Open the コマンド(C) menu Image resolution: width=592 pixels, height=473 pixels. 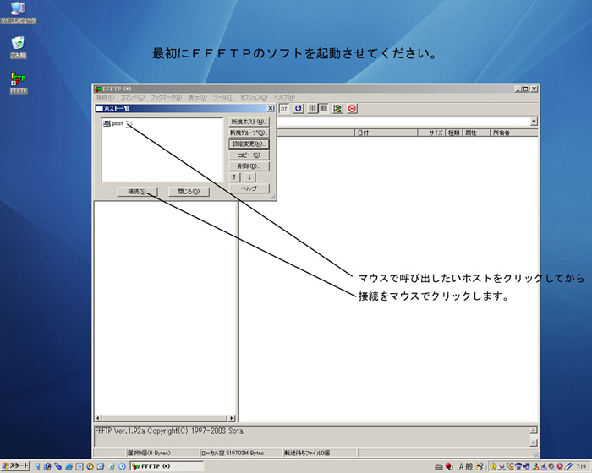pos(132,97)
